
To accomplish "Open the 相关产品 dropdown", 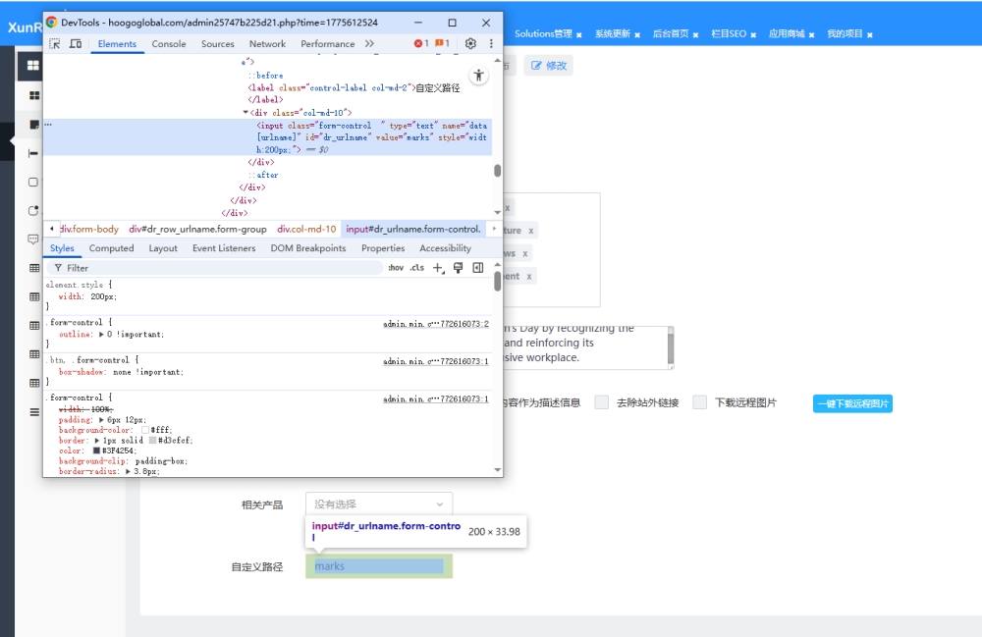I will click(378, 504).
